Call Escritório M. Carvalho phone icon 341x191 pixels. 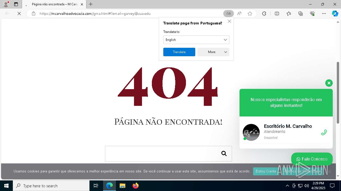pos(324,132)
